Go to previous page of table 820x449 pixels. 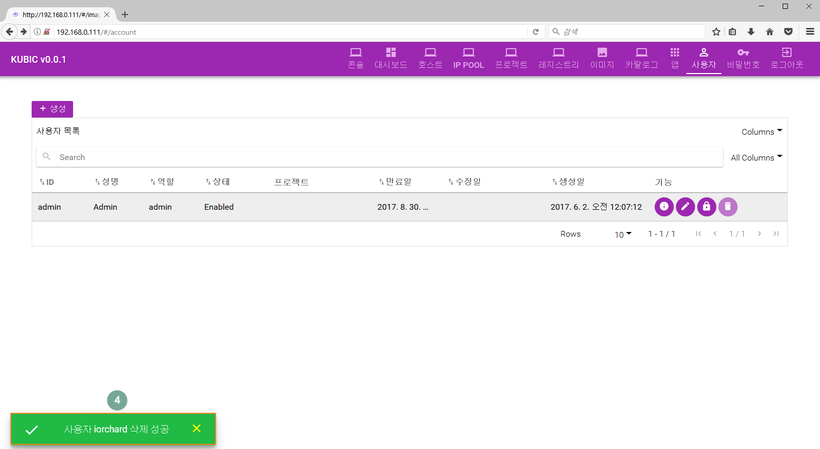tap(715, 234)
